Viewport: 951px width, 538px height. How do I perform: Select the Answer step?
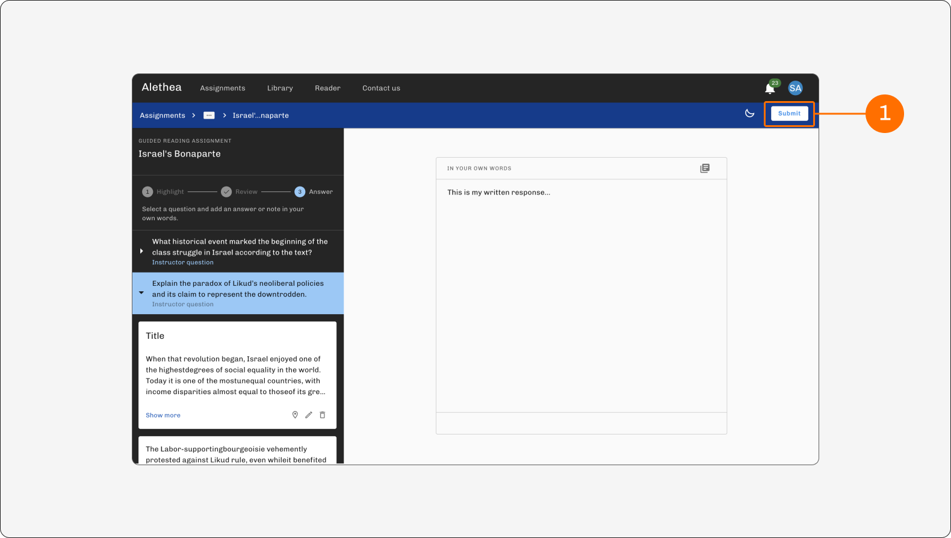click(314, 192)
